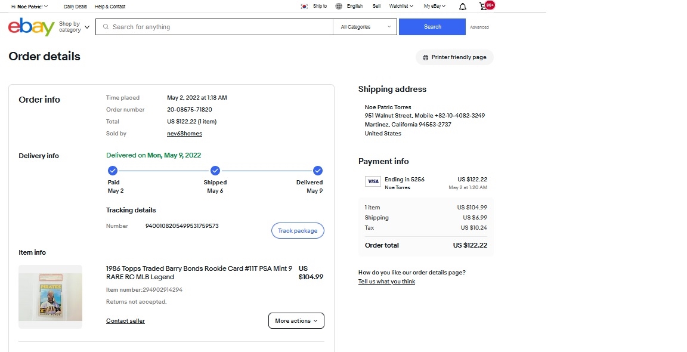The width and height of the screenshot is (687, 352).
Task: Open Help & Contact
Action: pyautogui.click(x=110, y=7)
